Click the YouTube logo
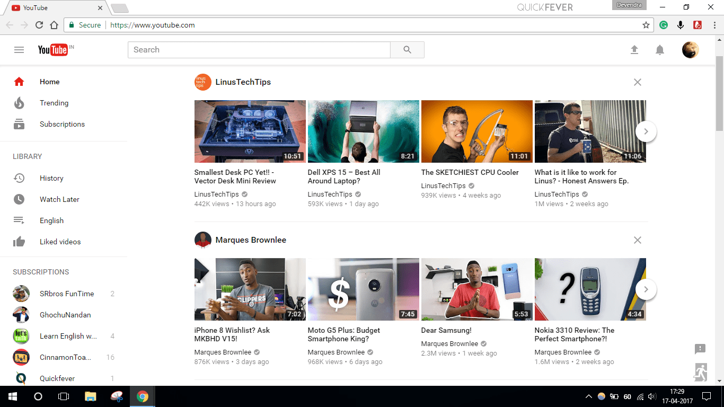Viewport: 724px width, 407px height. tap(53, 50)
